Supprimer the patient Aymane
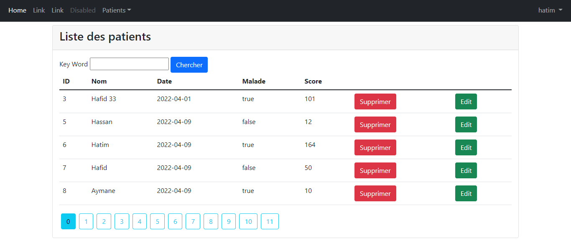571x246 pixels. 375,193
